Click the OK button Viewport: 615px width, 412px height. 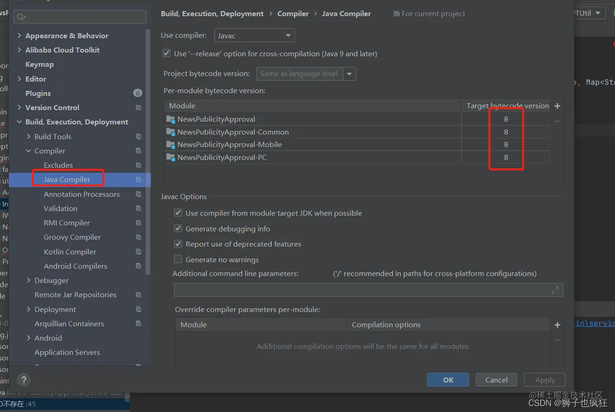pyautogui.click(x=448, y=380)
